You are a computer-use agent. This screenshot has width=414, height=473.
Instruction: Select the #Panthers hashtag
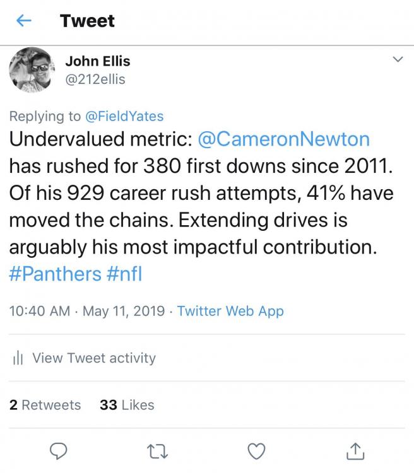point(55,274)
